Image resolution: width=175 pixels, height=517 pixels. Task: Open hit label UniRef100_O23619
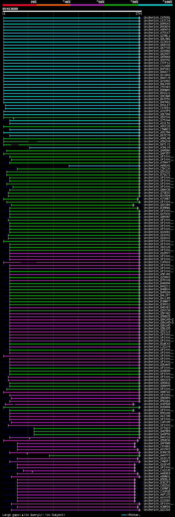(157, 42)
